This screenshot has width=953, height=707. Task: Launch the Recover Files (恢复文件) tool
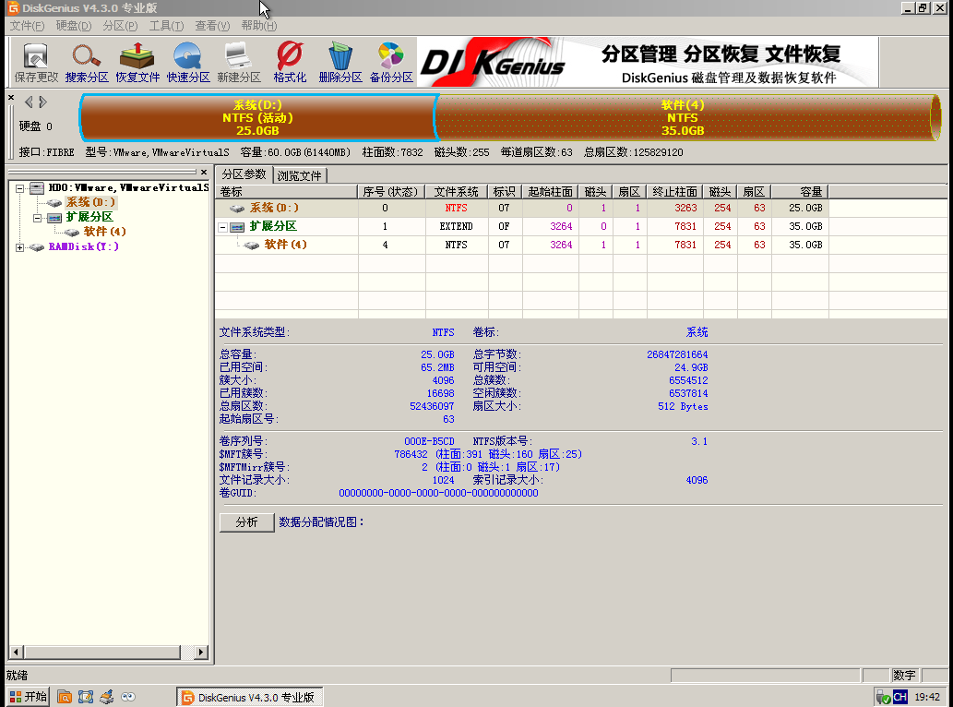click(x=137, y=62)
